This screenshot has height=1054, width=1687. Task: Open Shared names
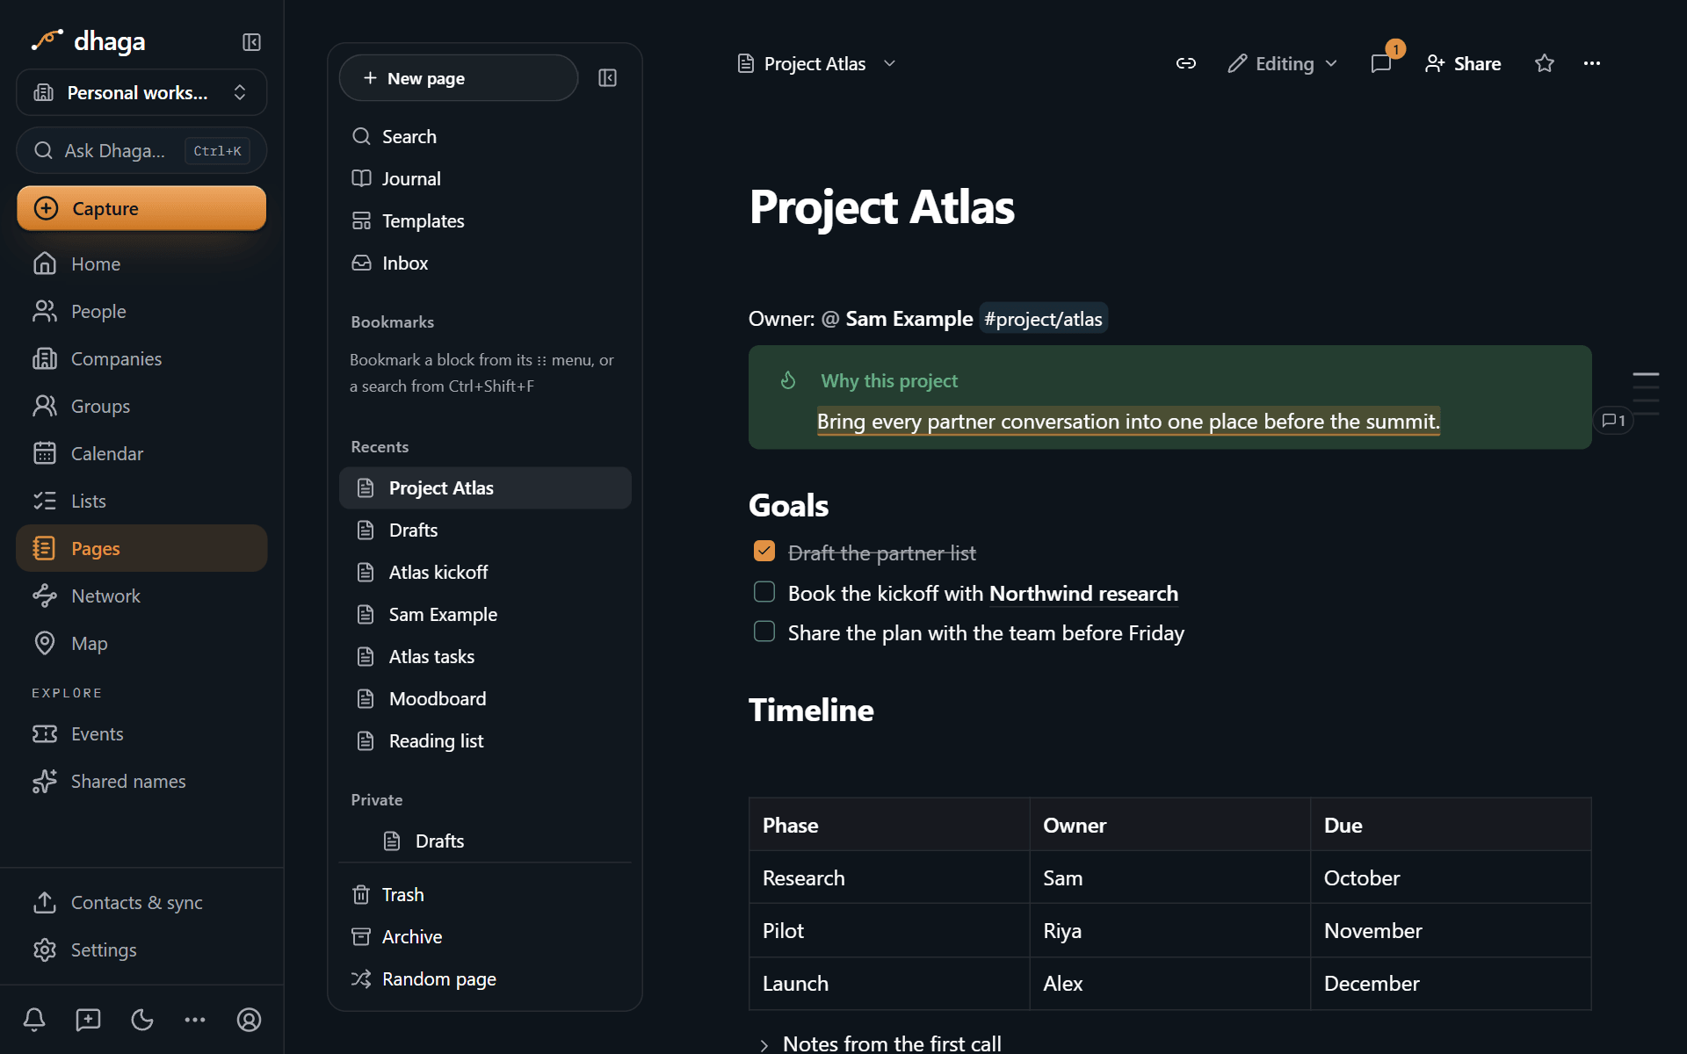pyautogui.click(x=141, y=781)
